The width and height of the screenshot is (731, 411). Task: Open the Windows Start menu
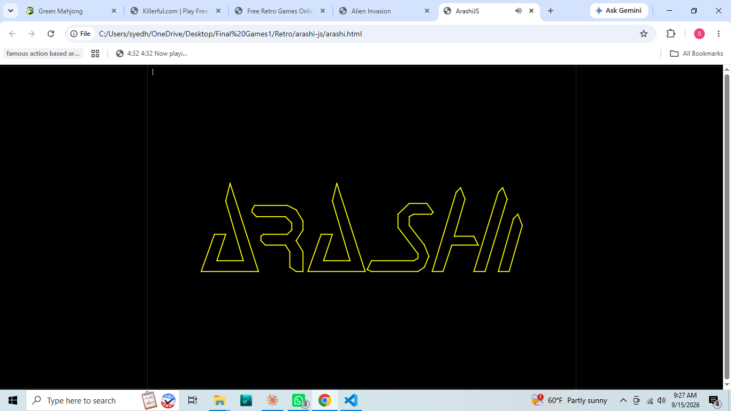click(13, 400)
